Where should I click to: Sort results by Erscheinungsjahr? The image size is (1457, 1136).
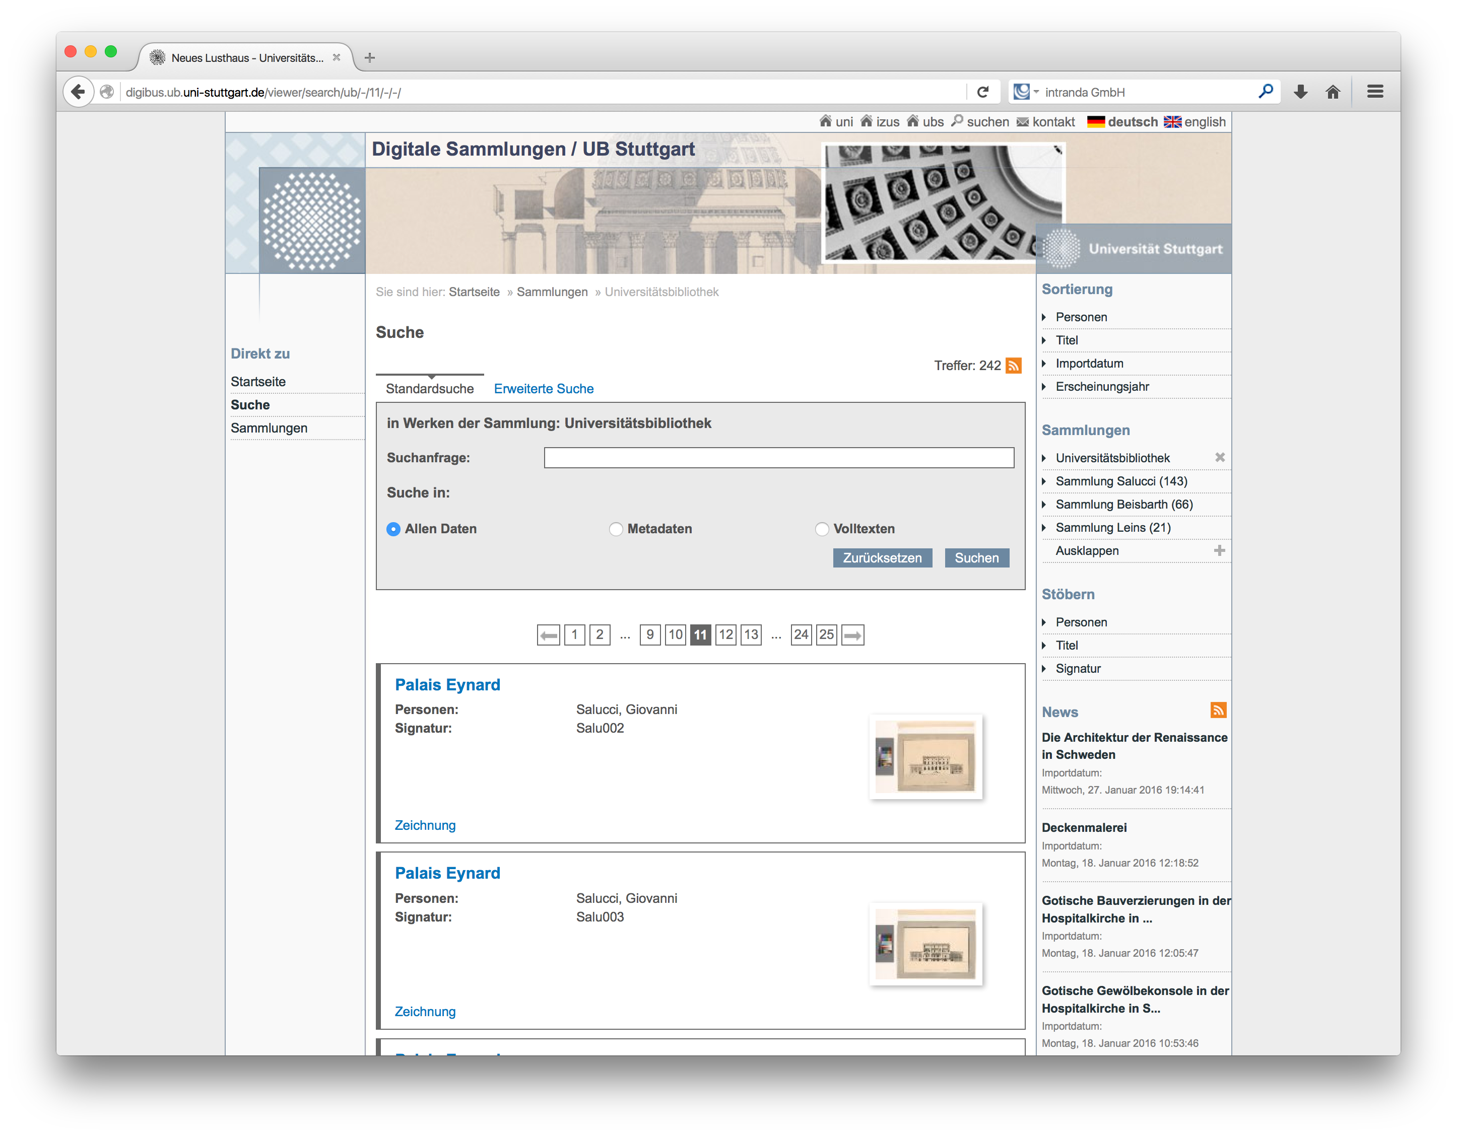click(x=1102, y=387)
